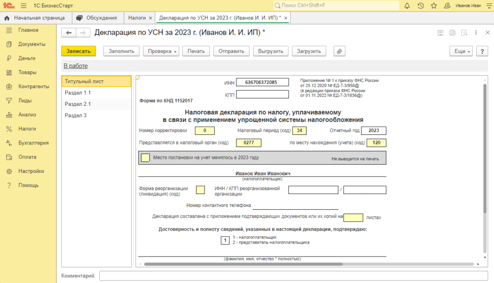The image size is (494, 283).
Task: Select Титульный лист section
Action: pos(96,81)
